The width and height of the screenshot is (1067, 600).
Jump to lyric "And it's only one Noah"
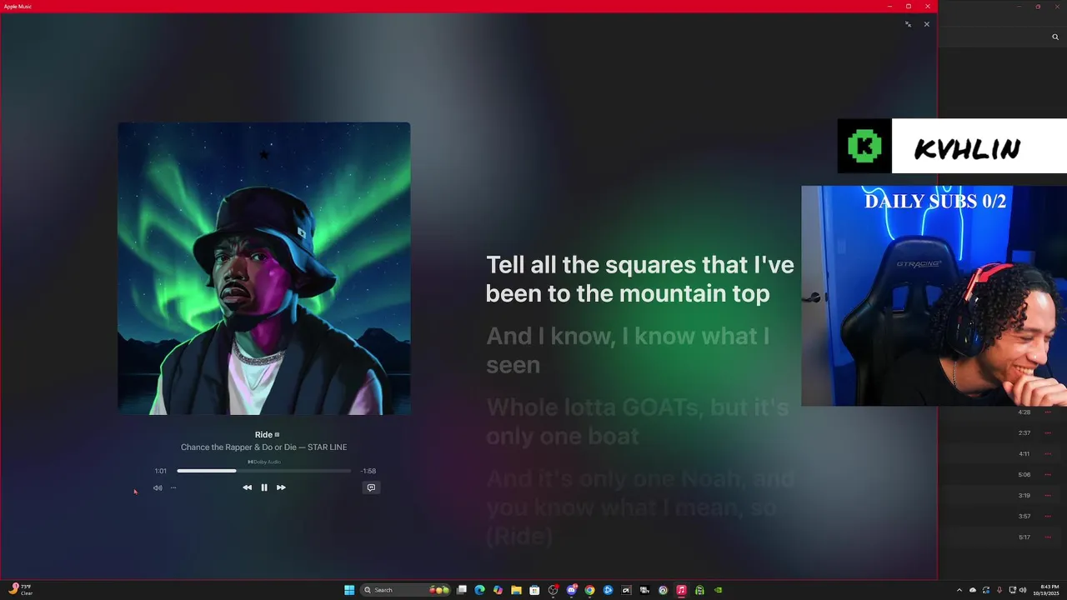pos(639,507)
